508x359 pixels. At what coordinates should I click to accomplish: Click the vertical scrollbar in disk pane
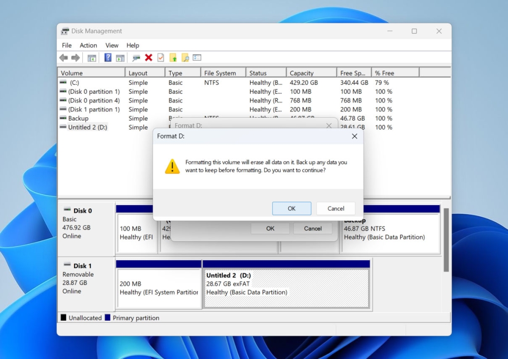[446, 238]
